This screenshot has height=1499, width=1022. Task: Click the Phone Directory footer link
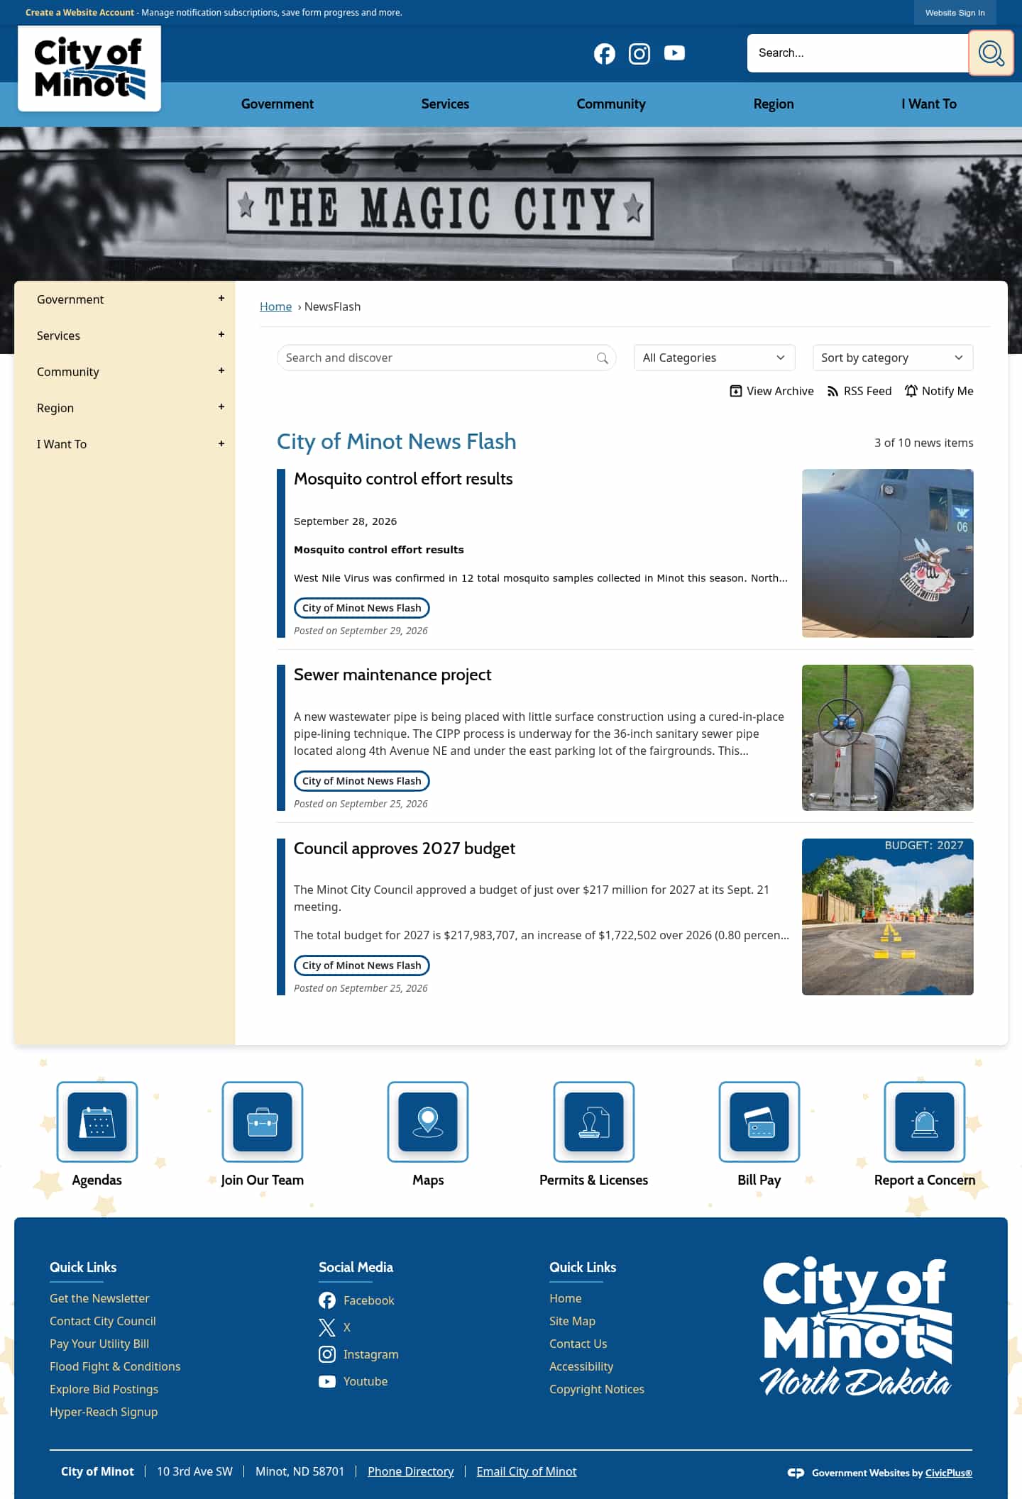coord(410,1471)
